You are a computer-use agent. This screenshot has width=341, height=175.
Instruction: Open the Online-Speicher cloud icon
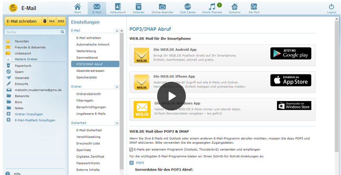162,7
